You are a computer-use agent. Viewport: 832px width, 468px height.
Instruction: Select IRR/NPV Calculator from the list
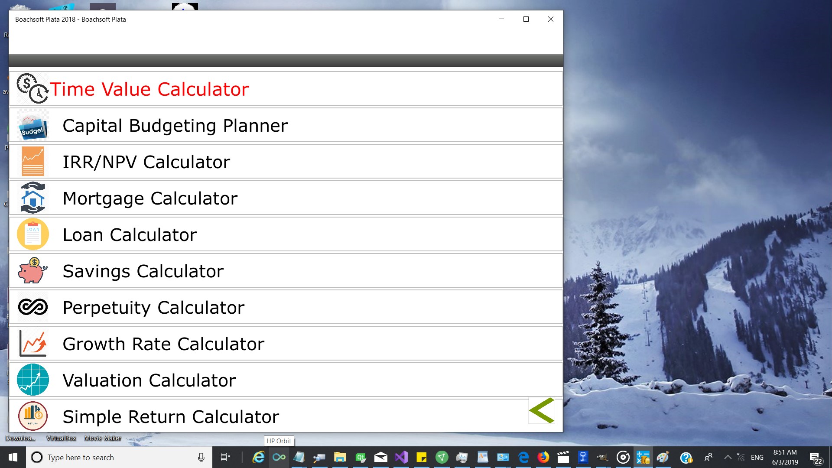(x=146, y=162)
